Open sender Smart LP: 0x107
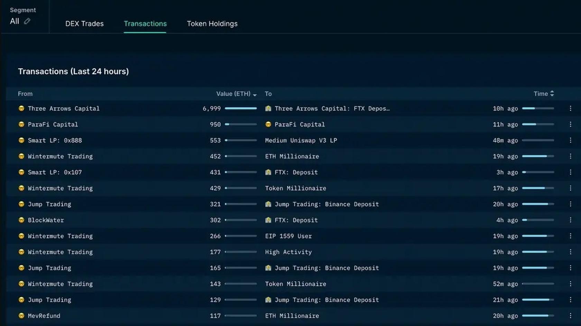Viewport: 581px width, 326px height. (x=55, y=172)
